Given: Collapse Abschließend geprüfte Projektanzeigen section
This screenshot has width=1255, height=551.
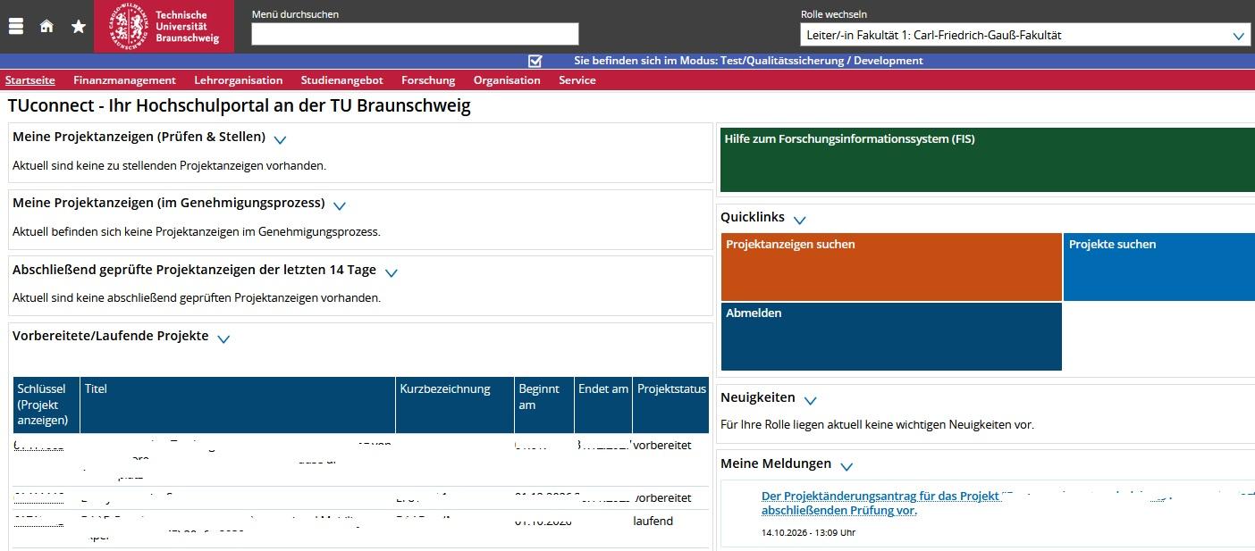Looking at the screenshot, I should coord(391,272).
